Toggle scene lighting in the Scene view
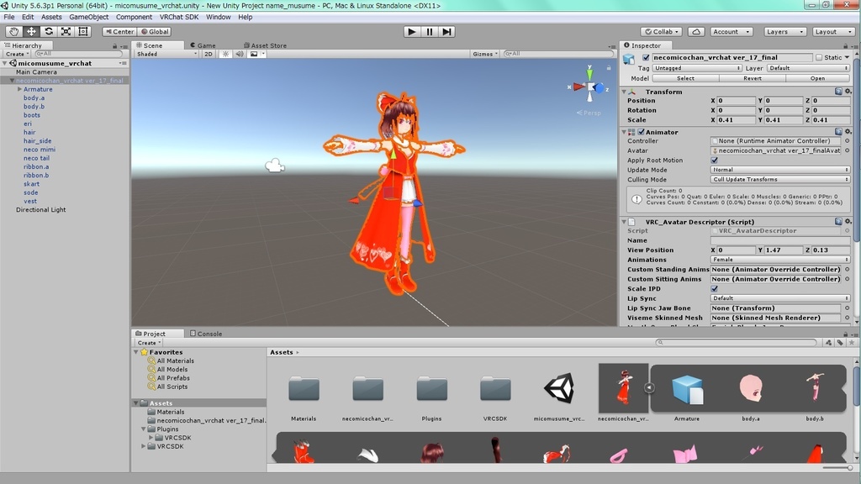The height and width of the screenshot is (484, 861). [x=224, y=54]
